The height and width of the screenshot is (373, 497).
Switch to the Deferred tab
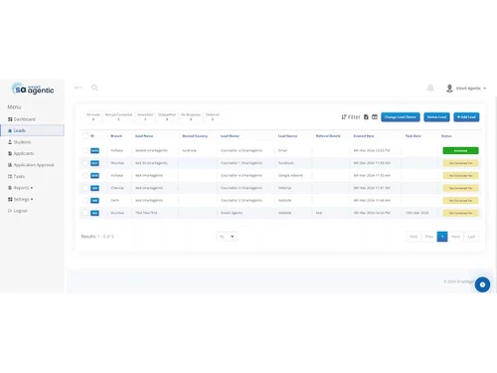point(213,116)
